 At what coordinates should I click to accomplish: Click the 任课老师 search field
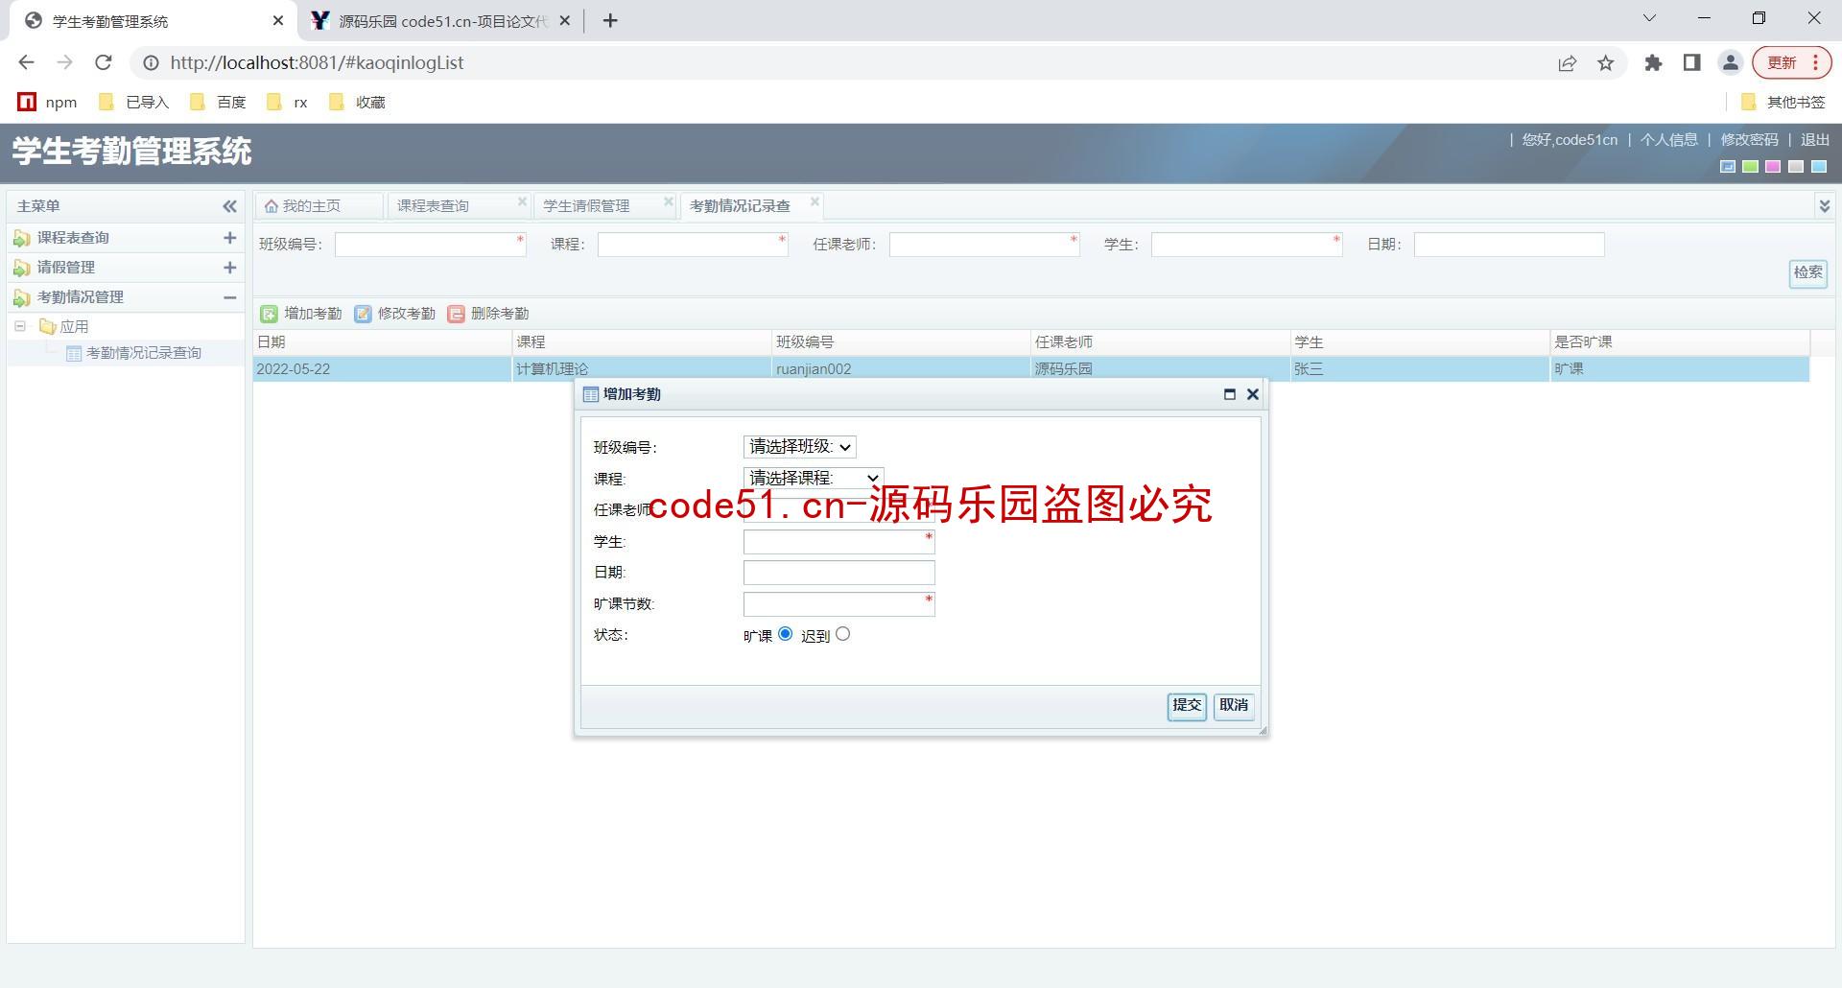click(x=984, y=245)
